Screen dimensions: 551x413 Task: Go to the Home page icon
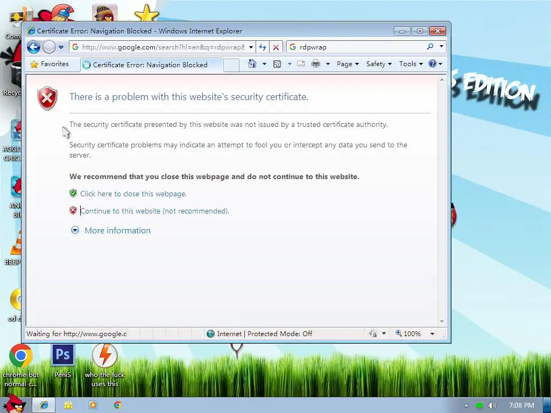point(252,63)
